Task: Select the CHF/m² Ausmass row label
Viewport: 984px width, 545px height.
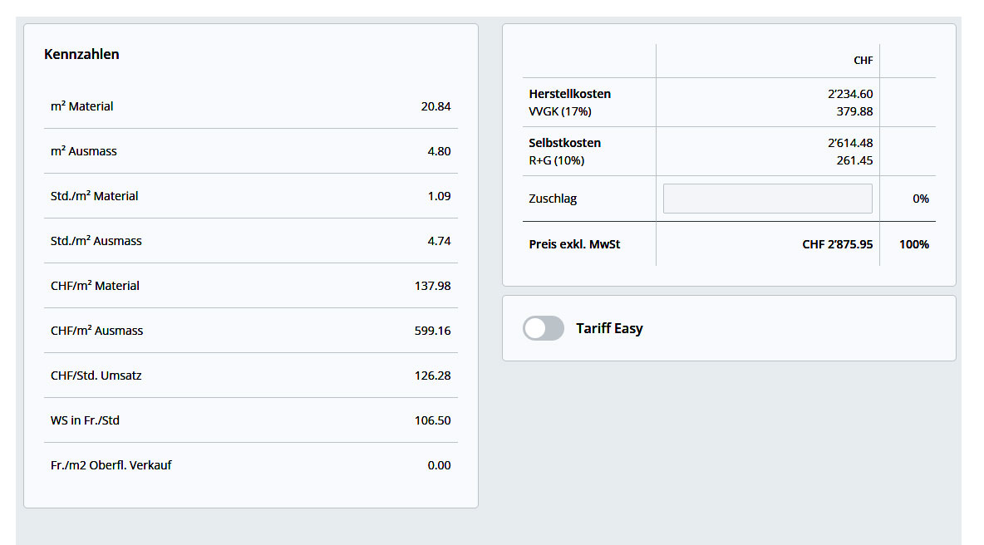Action: [96, 331]
